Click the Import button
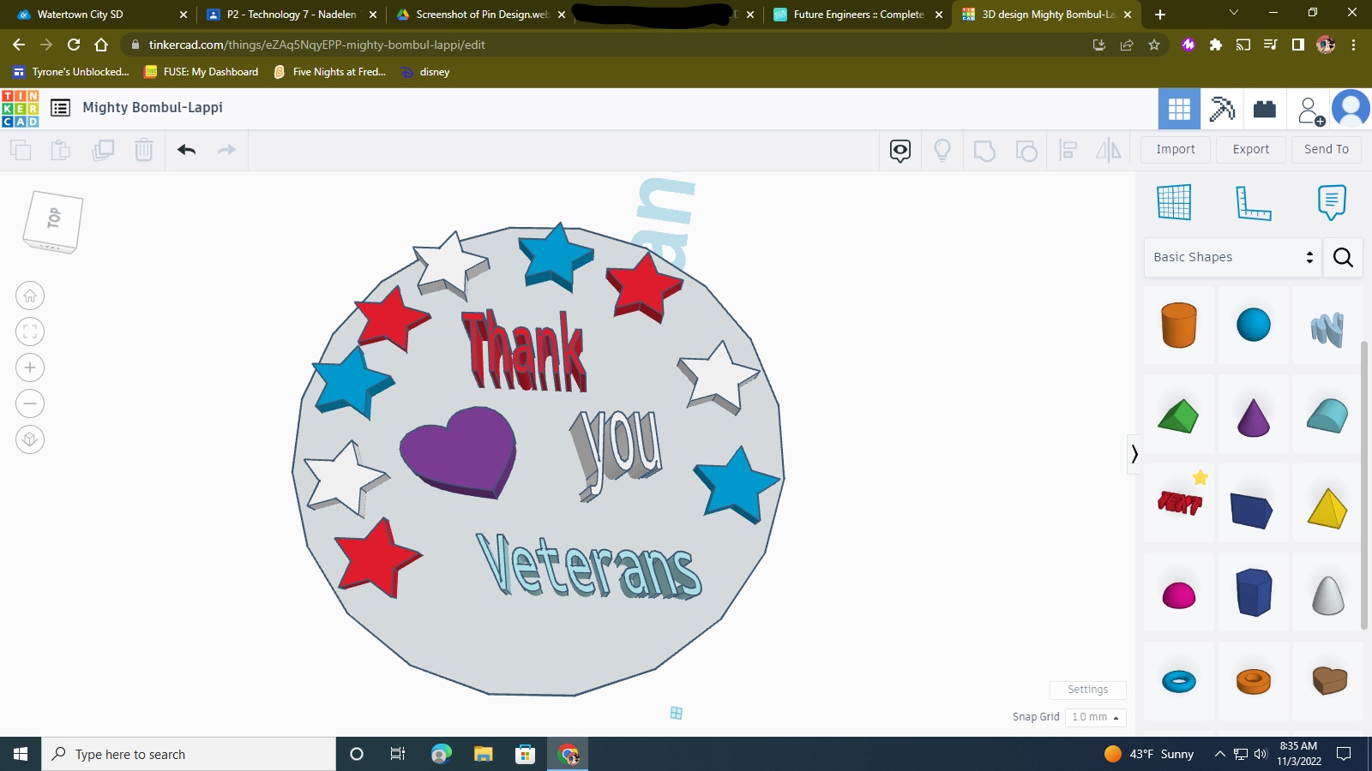Viewport: 1372px width, 771px height. tap(1176, 149)
